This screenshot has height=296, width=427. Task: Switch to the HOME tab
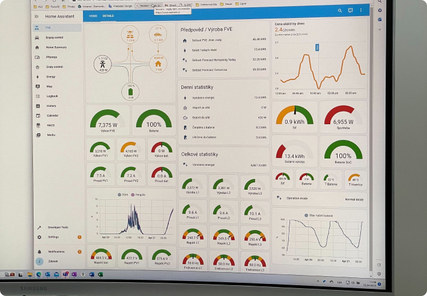click(x=93, y=16)
